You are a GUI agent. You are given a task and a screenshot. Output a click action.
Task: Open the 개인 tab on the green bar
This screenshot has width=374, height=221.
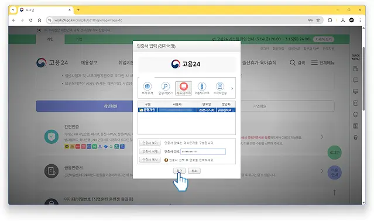[50, 39]
